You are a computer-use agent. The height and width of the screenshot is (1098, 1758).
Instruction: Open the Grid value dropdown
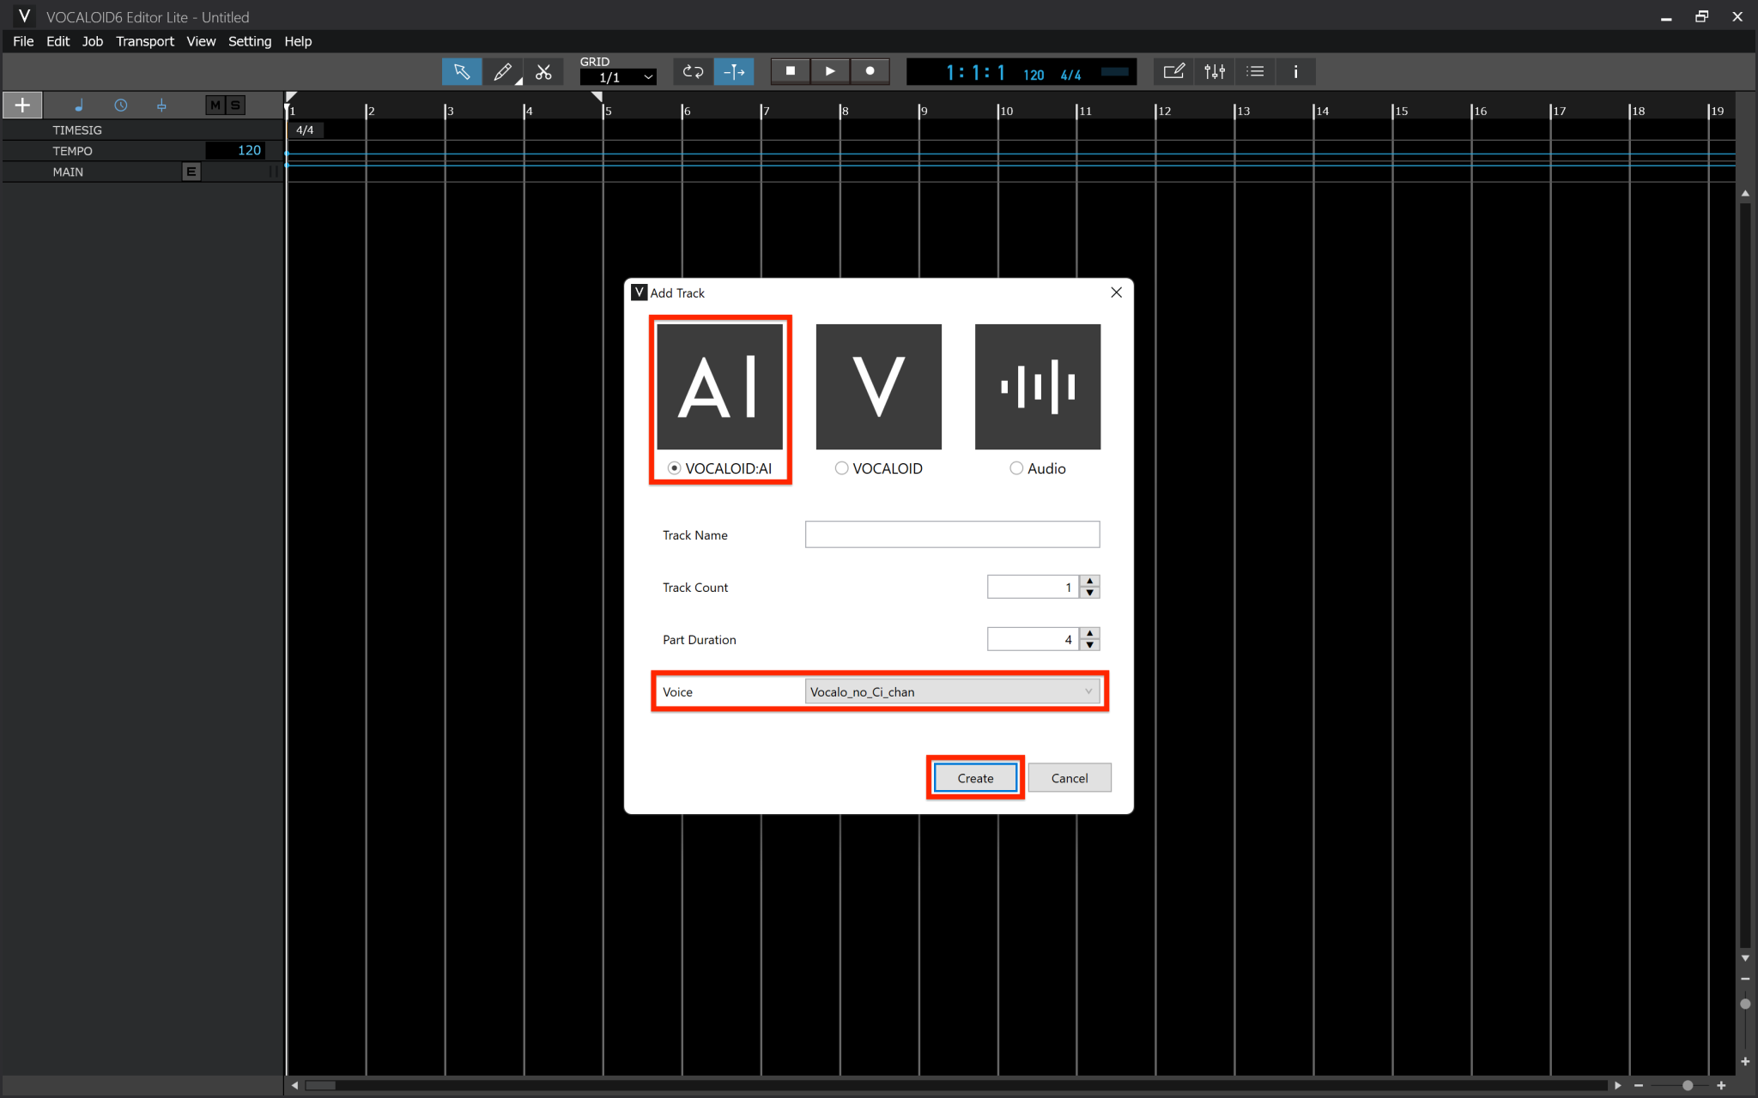(x=617, y=76)
